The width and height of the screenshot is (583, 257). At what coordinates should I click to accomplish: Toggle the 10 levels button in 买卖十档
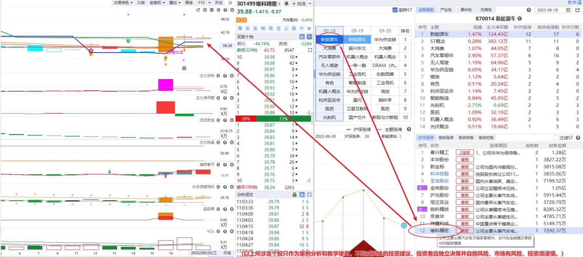[x=309, y=37]
